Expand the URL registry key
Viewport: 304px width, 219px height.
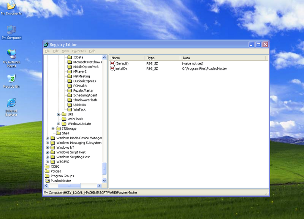tap(59, 114)
